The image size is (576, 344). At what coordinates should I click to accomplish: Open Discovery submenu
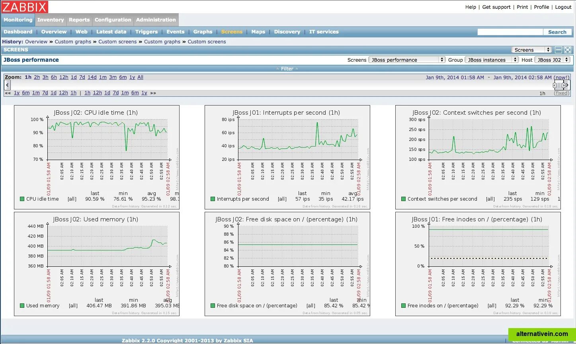point(287,32)
